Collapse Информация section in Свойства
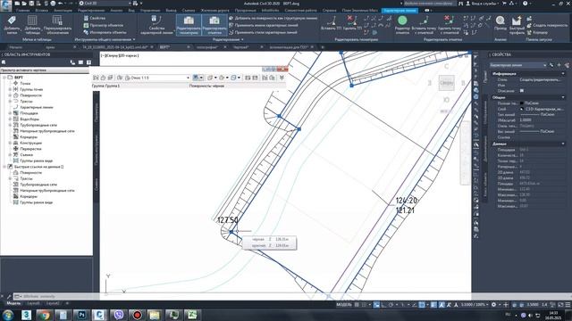This screenshot has height=321, width=572. point(563,73)
